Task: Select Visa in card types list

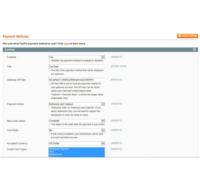Action: pos(51,152)
